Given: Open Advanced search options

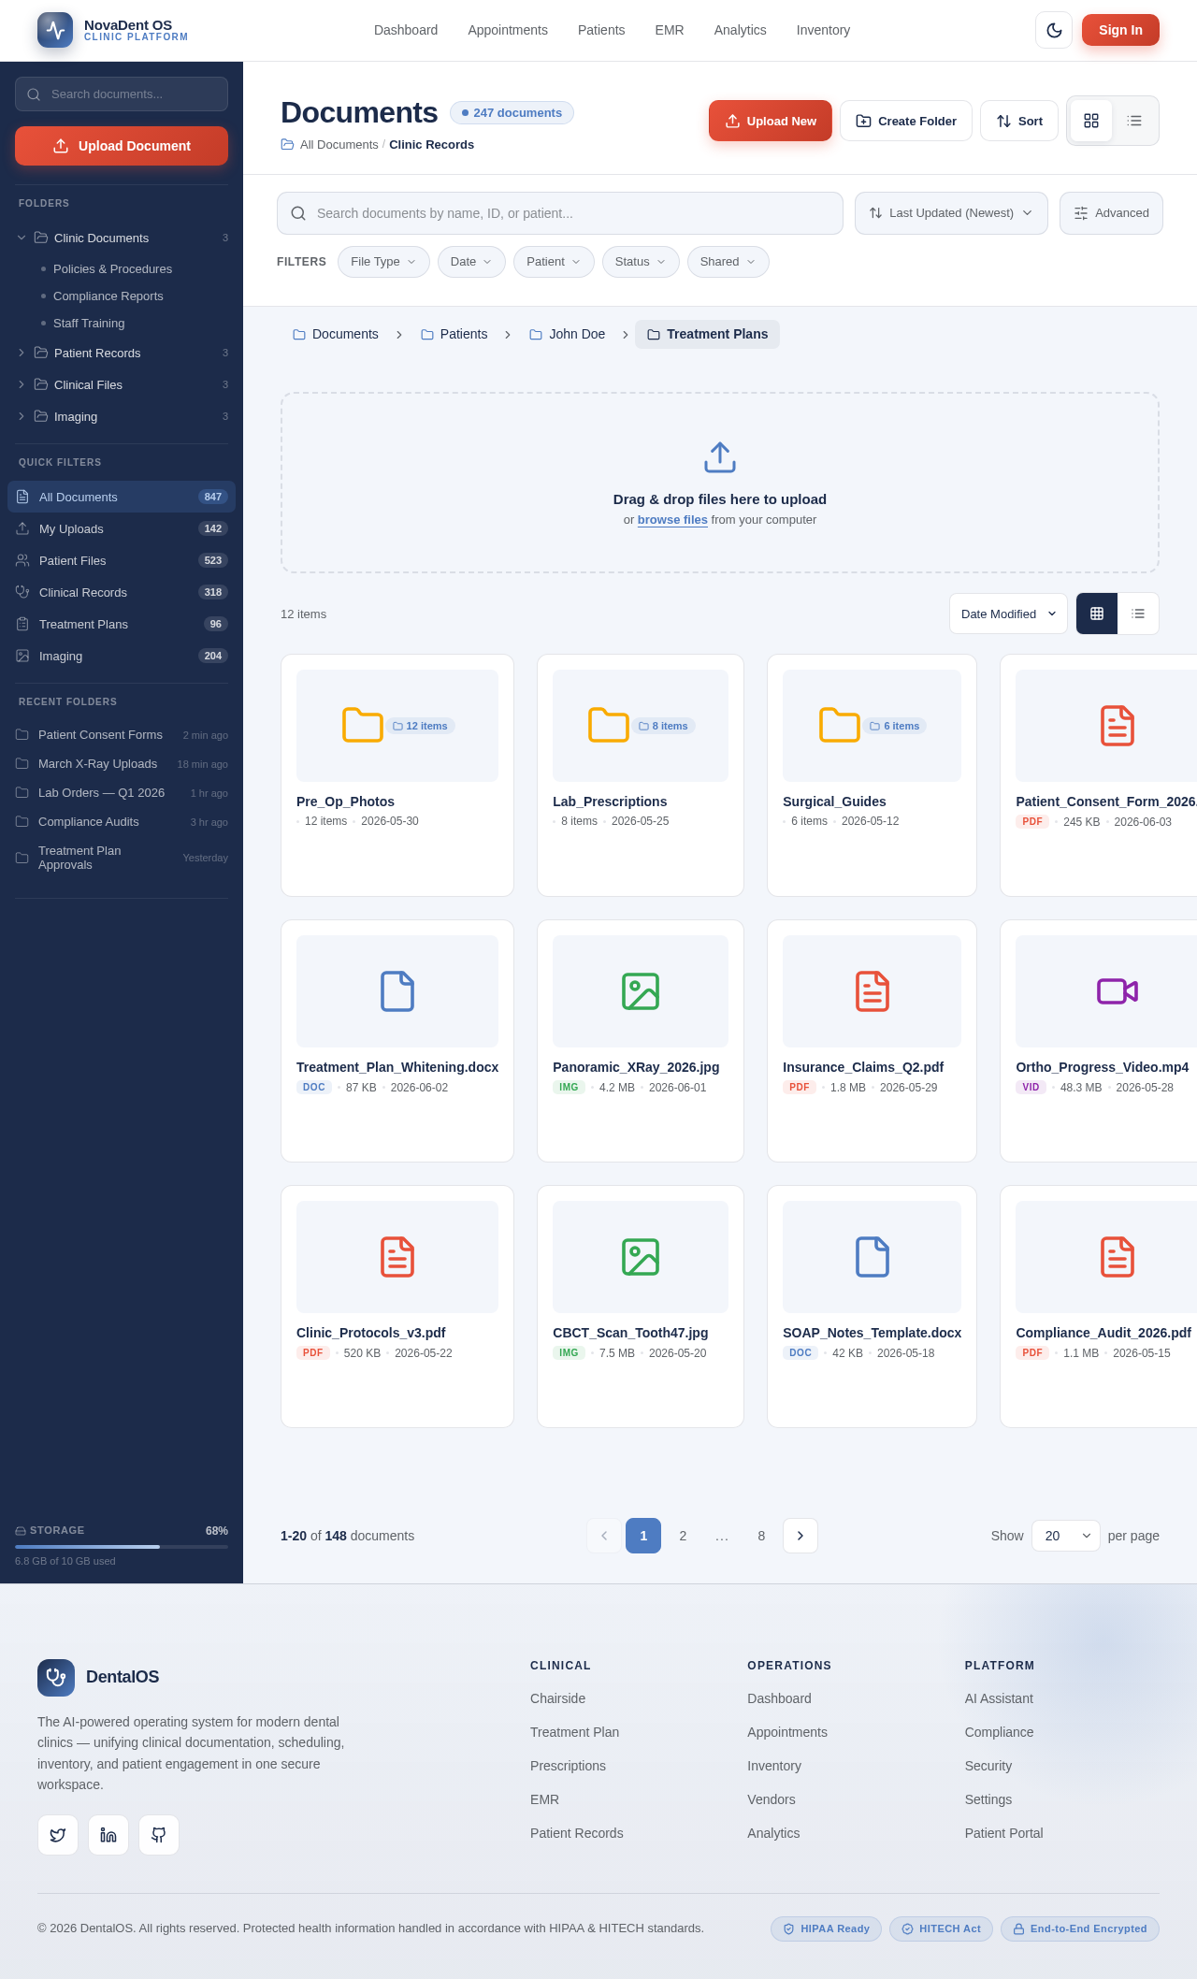Looking at the screenshot, I should point(1111,213).
